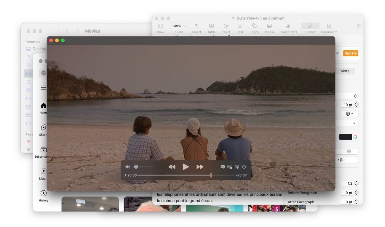Click the Pages document title Qu'arrive-t-il au cinéma?

(x=260, y=18)
